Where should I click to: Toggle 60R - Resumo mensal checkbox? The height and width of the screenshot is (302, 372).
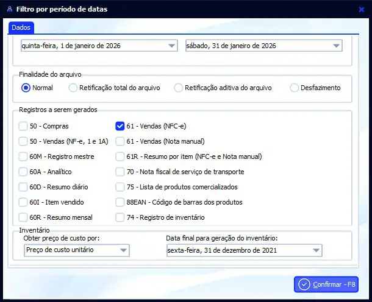23,217
